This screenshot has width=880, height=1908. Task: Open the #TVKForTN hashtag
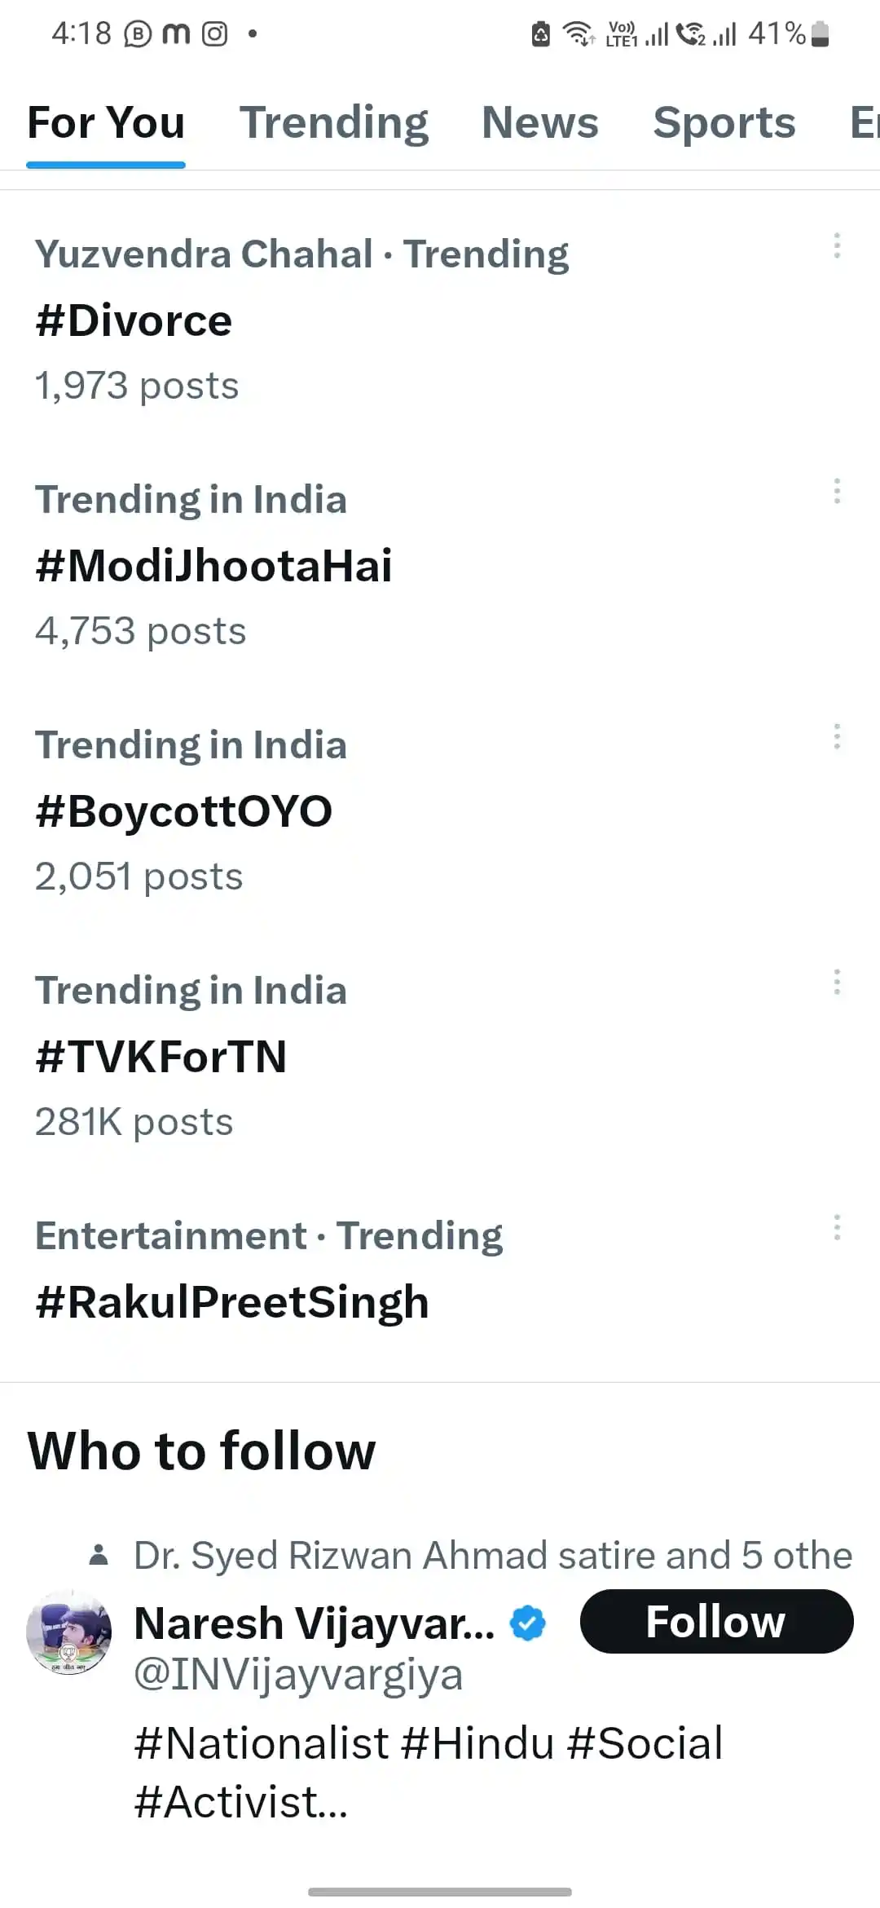[161, 1057]
